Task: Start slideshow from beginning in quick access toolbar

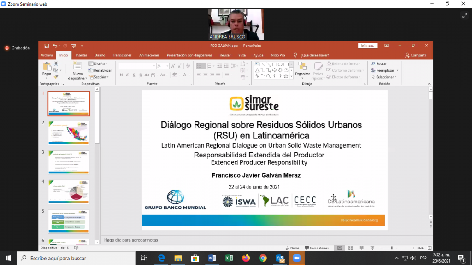Action: 74,46
